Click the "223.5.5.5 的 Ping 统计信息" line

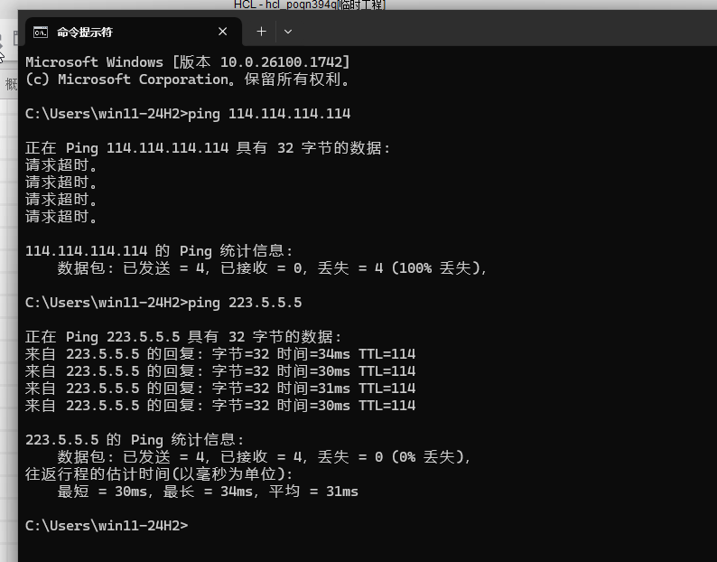coord(135,440)
